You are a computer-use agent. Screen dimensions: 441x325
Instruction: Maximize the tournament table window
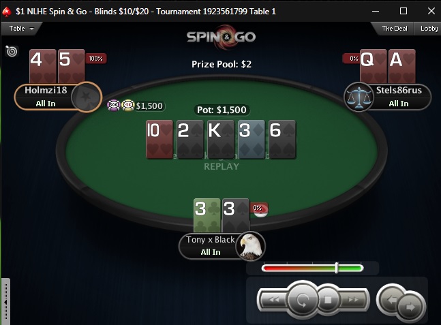404,11
